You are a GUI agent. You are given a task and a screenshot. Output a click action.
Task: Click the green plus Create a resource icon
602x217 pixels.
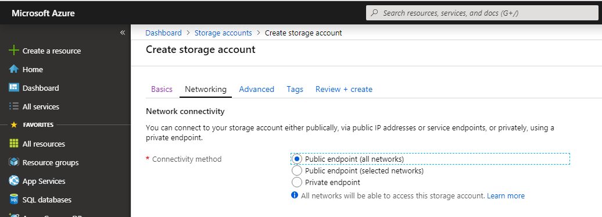point(13,50)
